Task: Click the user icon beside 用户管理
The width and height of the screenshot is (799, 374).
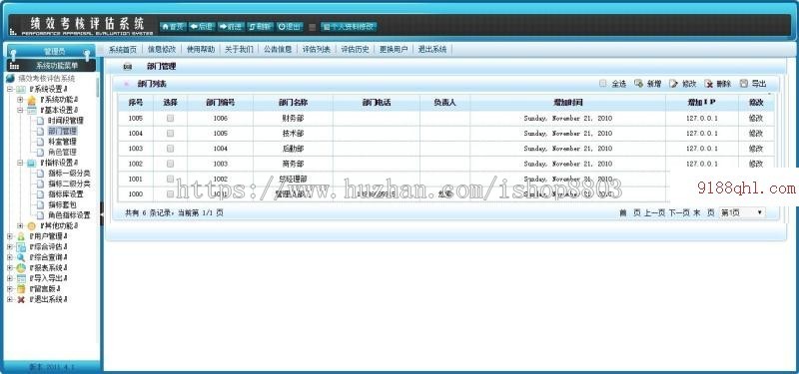Action: 21,236
